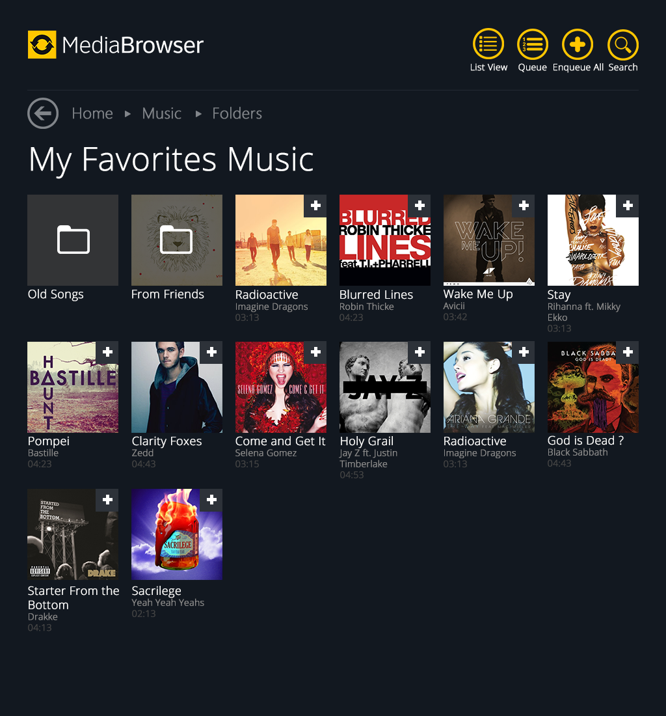
Task: Click the Sacrilege song title
Action: (x=157, y=591)
